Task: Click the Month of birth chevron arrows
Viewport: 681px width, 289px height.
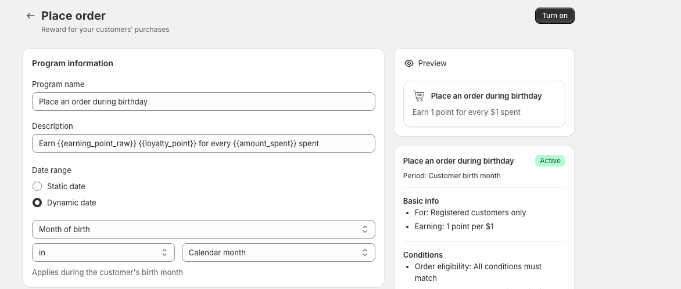Action: coord(365,229)
